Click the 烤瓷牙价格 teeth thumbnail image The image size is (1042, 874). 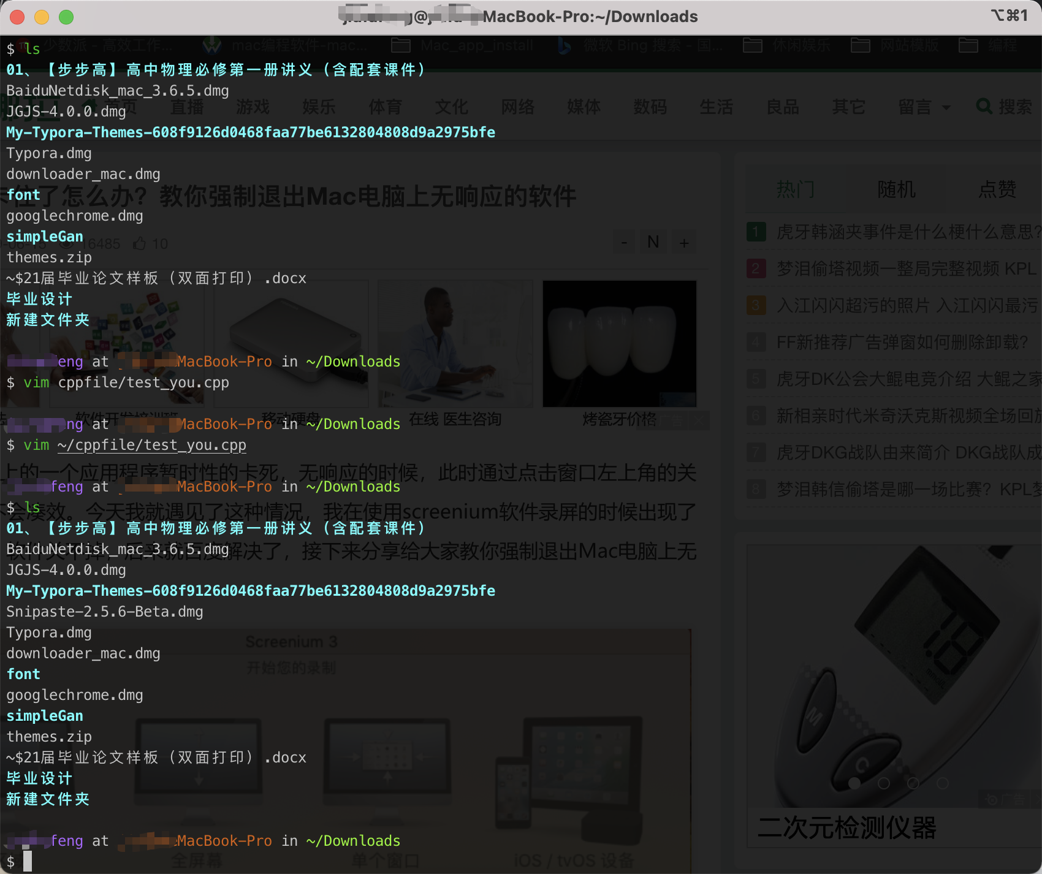click(x=619, y=343)
